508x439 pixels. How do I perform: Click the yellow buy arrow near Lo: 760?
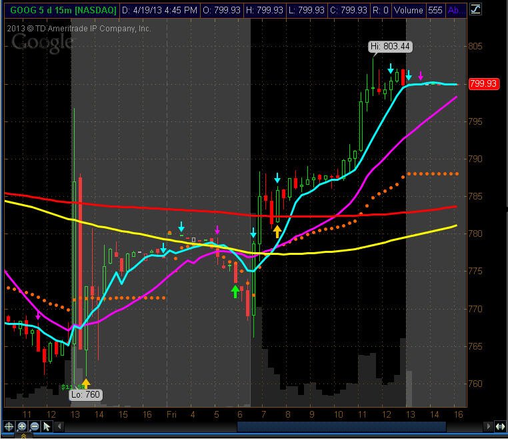86,383
